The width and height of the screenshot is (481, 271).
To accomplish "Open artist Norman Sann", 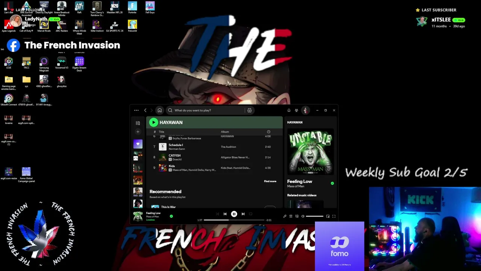I will click(x=177, y=149).
